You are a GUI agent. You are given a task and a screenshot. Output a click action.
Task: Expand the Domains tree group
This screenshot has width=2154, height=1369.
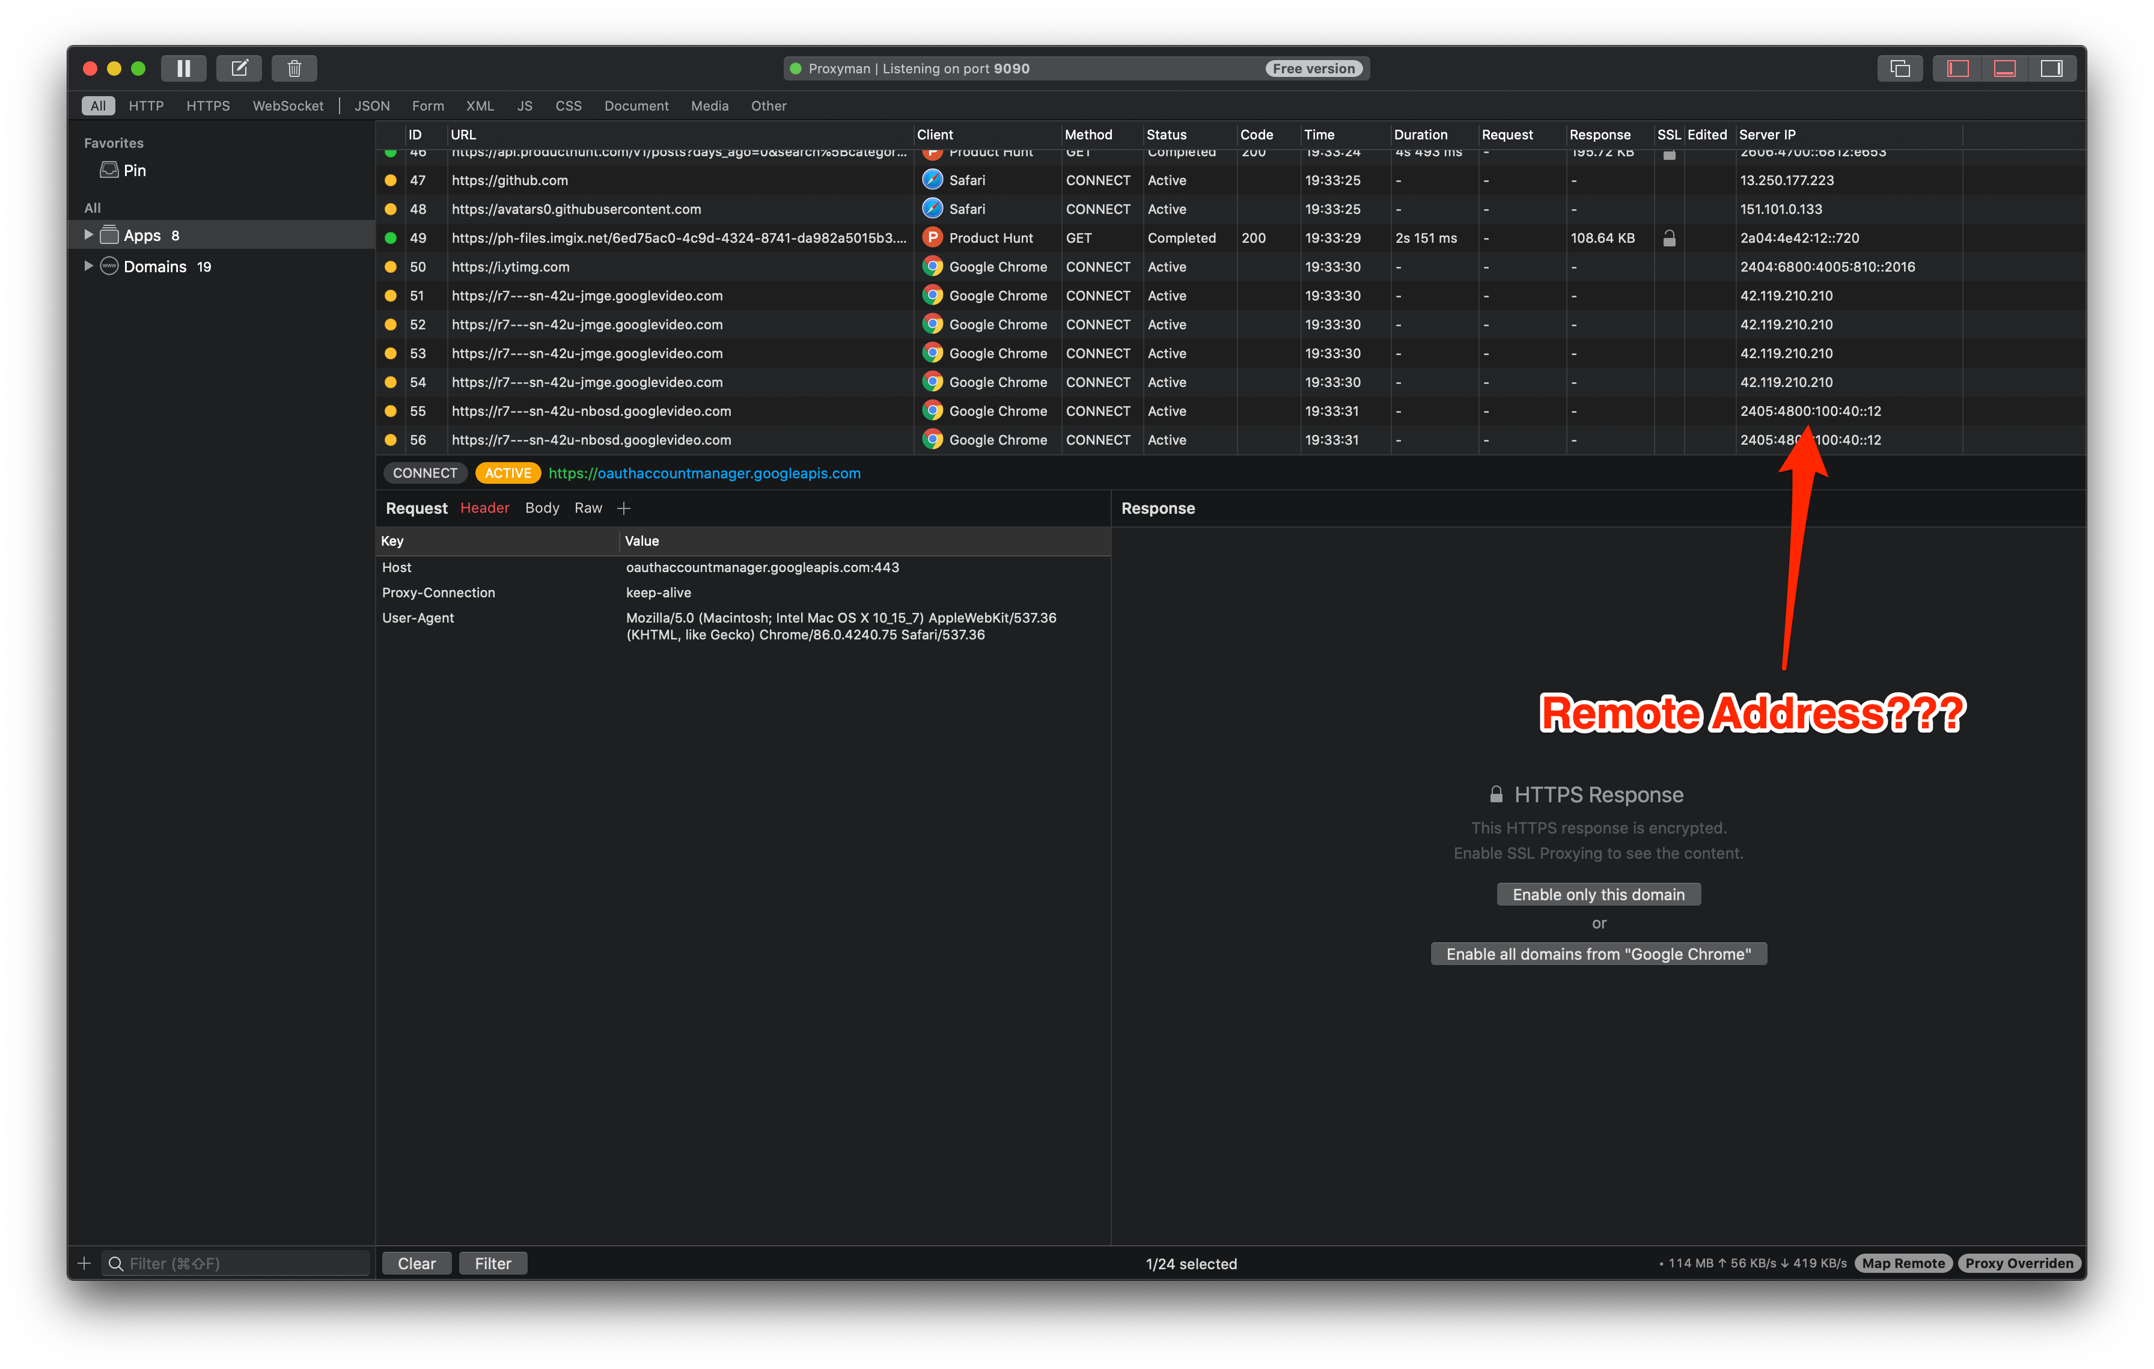click(88, 266)
